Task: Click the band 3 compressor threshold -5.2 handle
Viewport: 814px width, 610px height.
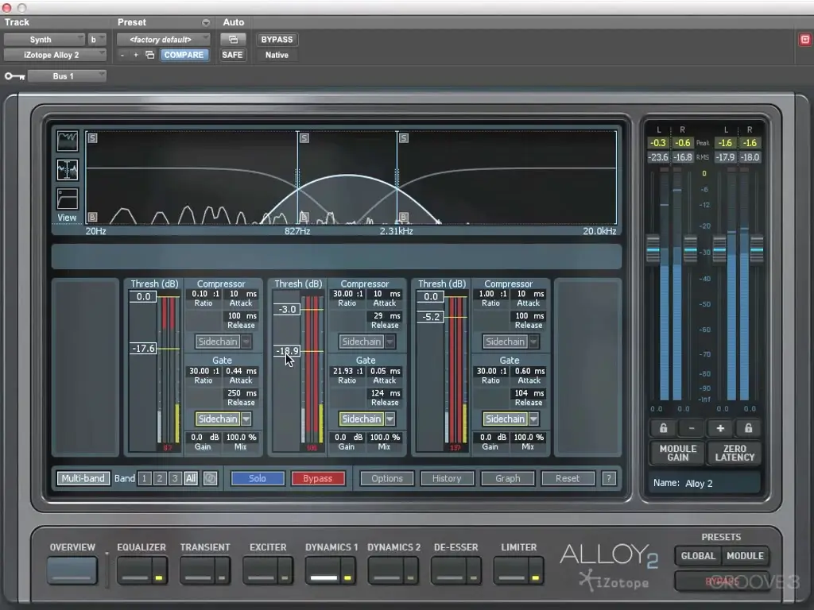Action: (430, 317)
